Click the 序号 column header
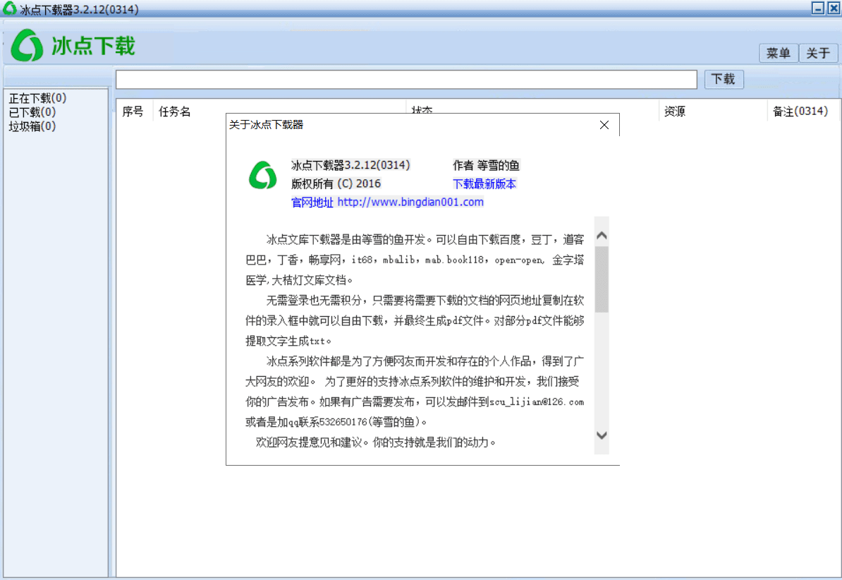The height and width of the screenshot is (580, 842). coord(133,111)
